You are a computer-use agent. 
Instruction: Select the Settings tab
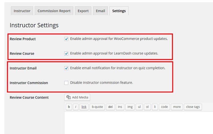119,11
